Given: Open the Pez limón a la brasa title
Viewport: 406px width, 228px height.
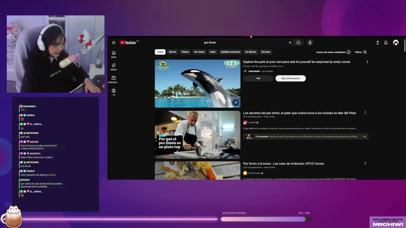Looking at the screenshot, I should (x=283, y=164).
